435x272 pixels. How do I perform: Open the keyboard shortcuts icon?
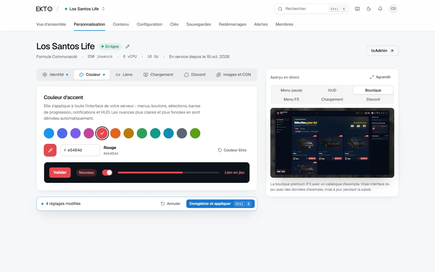[357, 9]
